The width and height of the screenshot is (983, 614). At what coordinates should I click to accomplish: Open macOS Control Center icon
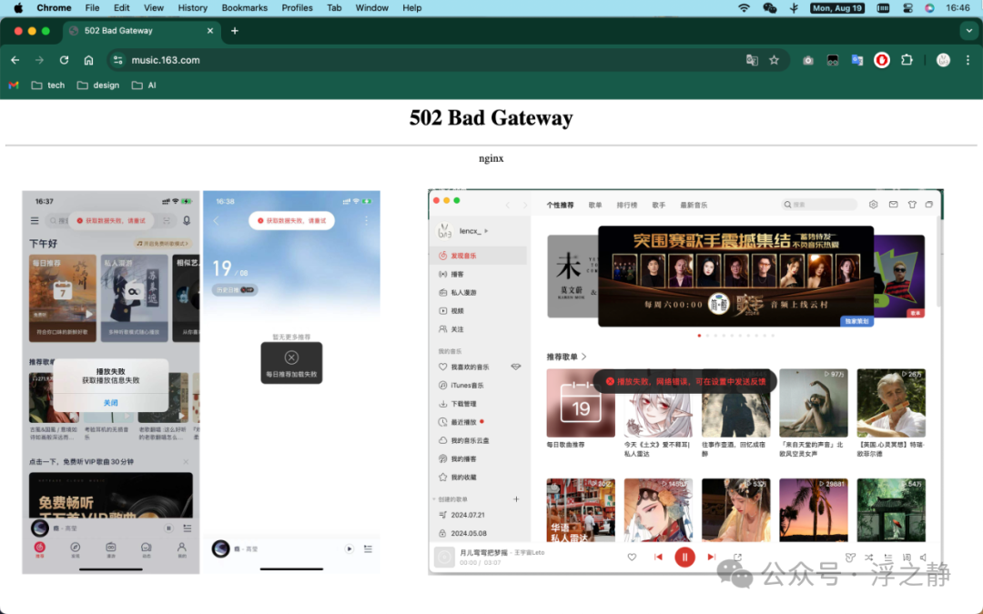(x=907, y=7)
